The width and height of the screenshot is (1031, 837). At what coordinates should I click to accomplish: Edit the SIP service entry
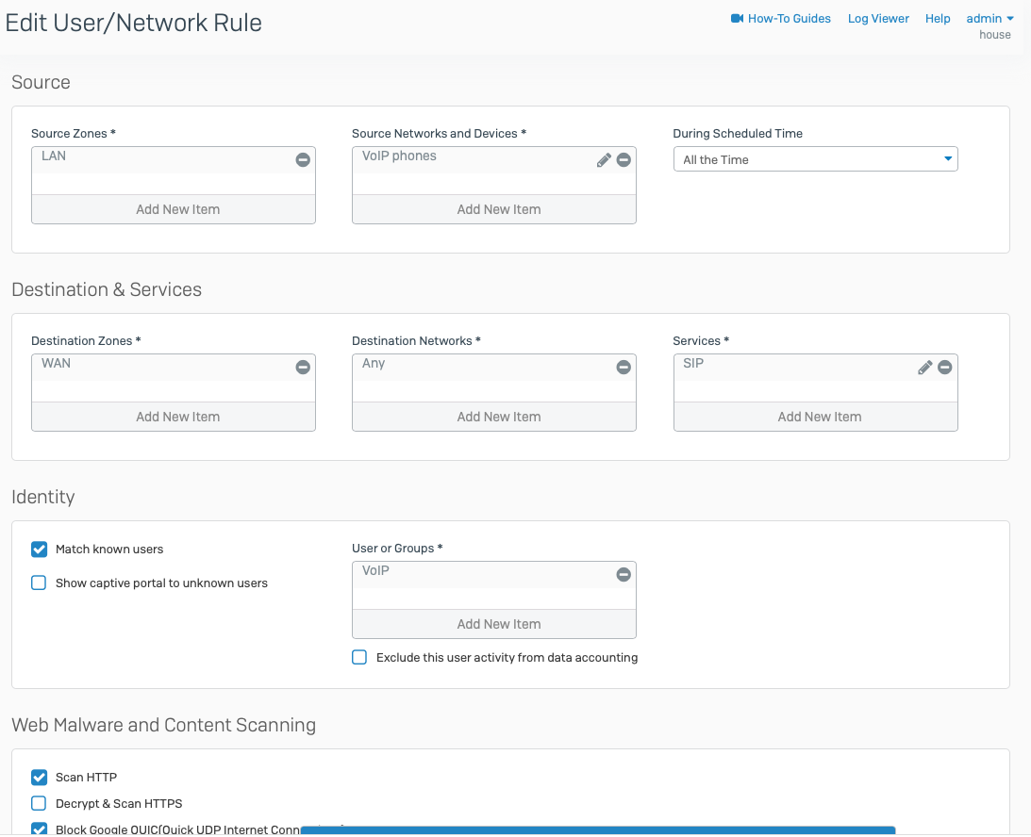925,368
